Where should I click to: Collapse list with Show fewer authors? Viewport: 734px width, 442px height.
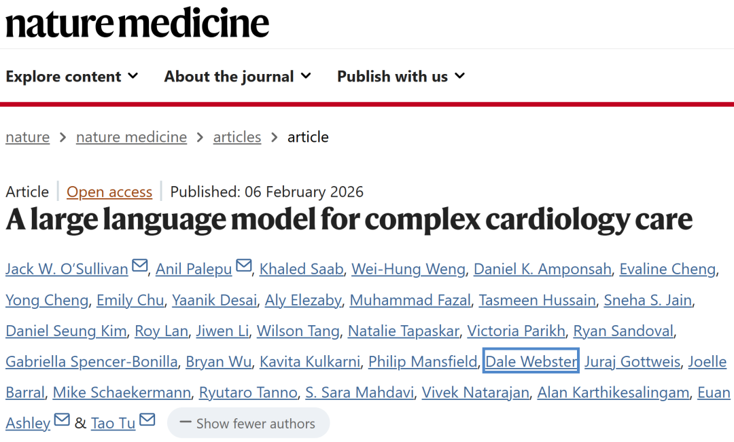pos(249,424)
